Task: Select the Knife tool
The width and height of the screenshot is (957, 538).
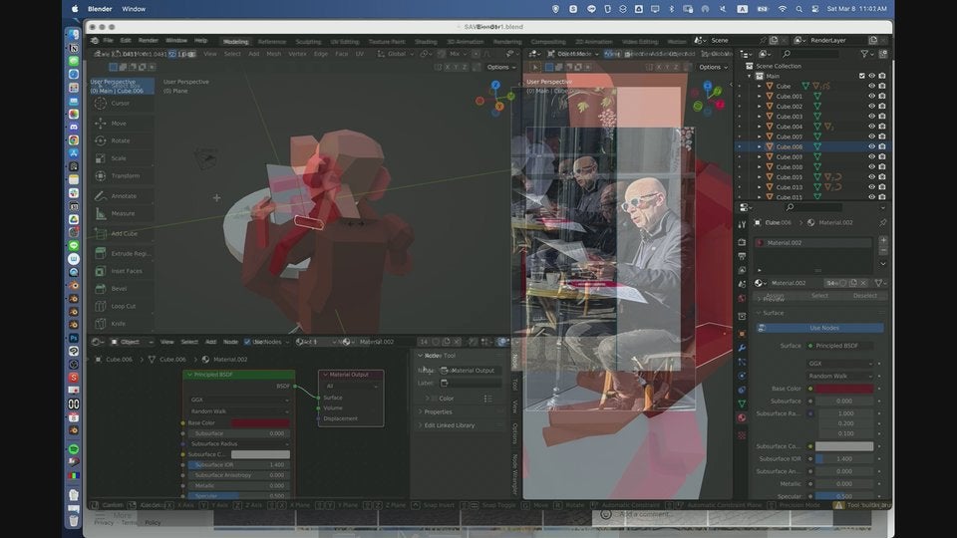Action: [x=121, y=323]
